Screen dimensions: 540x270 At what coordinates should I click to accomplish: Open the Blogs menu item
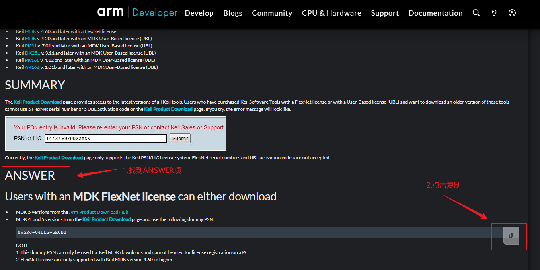tap(233, 13)
